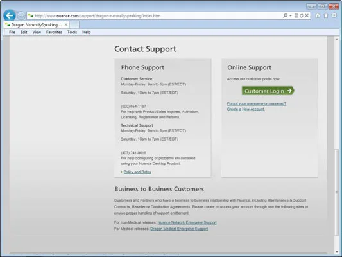
Task: Open the File menu
Action: 12,32
